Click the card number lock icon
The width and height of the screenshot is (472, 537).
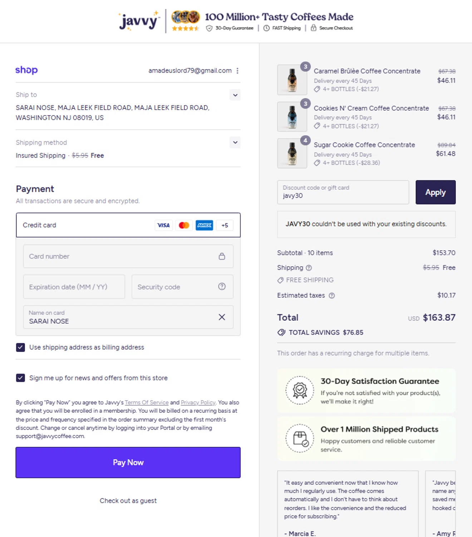point(222,256)
